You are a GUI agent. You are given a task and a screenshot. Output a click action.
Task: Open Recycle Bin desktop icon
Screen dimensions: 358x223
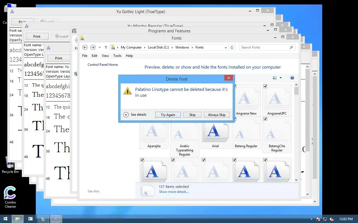pyautogui.click(x=10, y=165)
